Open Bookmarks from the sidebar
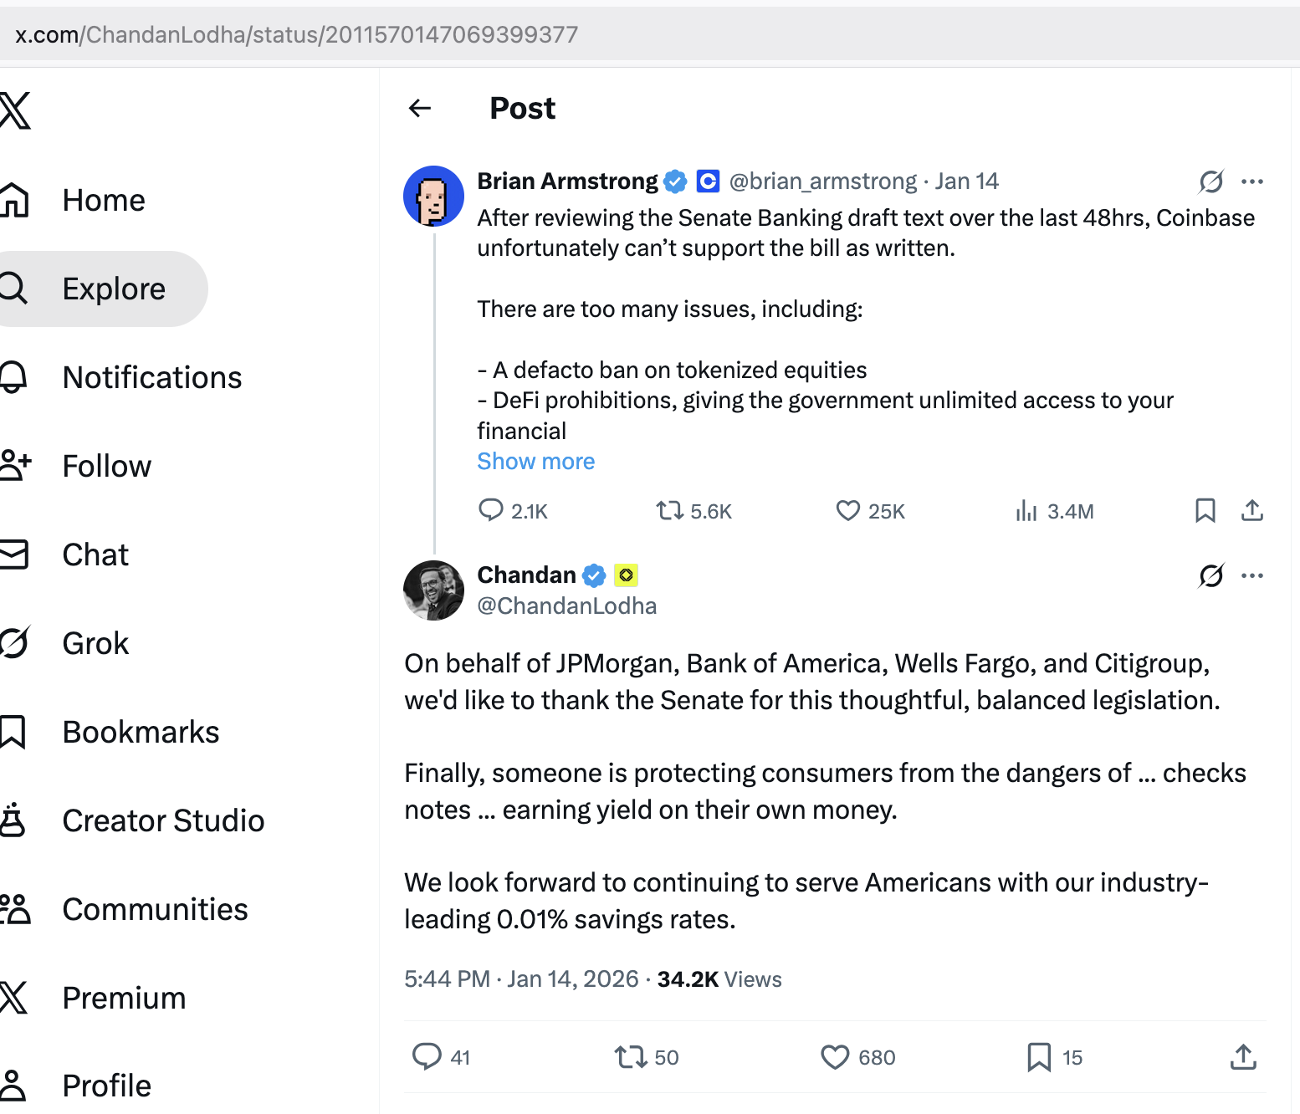This screenshot has width=1300, height=1114. pyautogui.click(x=141, y=733)
